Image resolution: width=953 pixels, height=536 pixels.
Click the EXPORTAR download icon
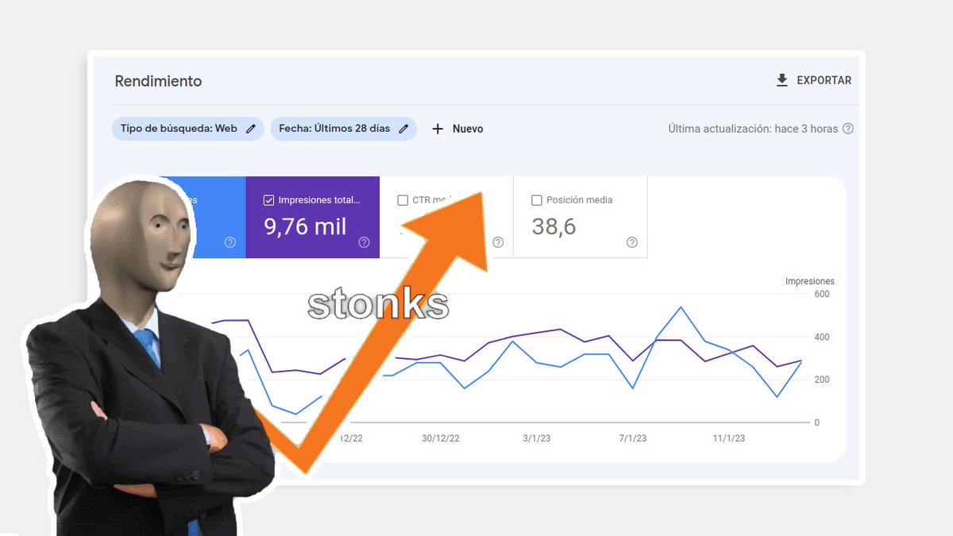(x=782, y=80)
